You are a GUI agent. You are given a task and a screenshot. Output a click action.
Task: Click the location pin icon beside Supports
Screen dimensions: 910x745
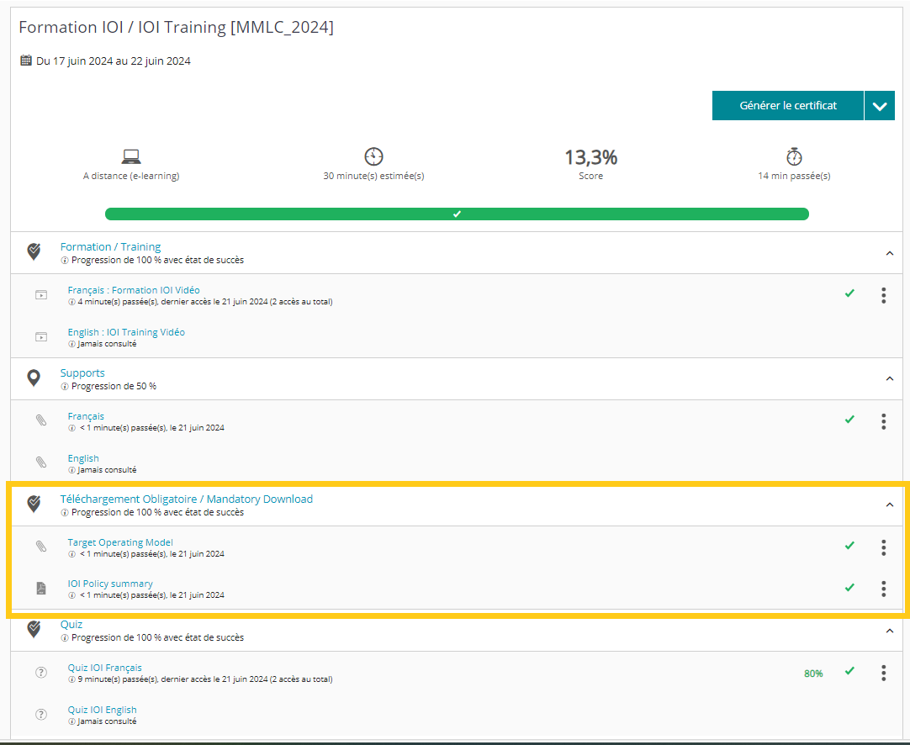click(34, 378)
